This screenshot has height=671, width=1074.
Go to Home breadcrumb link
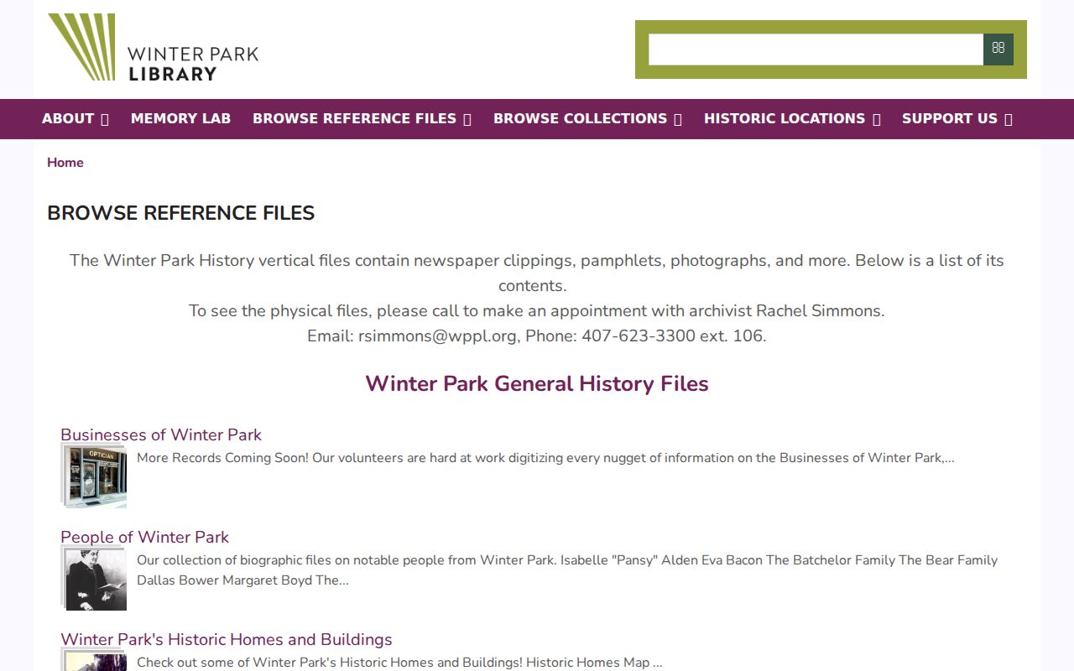coord(65,163)
